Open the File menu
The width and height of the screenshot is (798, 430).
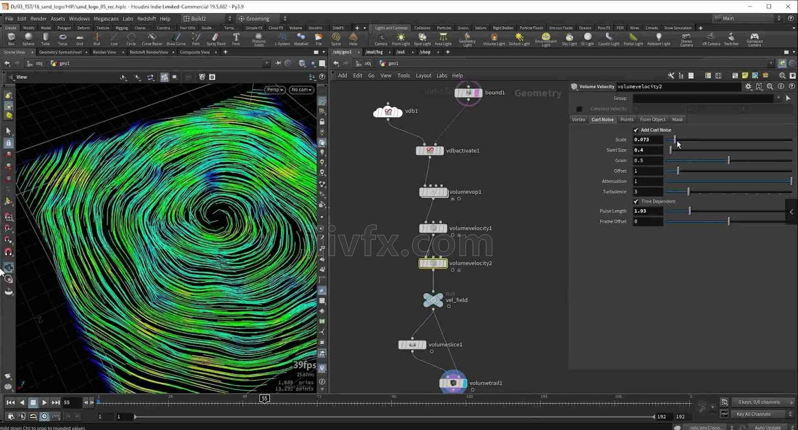click(9, 18)
